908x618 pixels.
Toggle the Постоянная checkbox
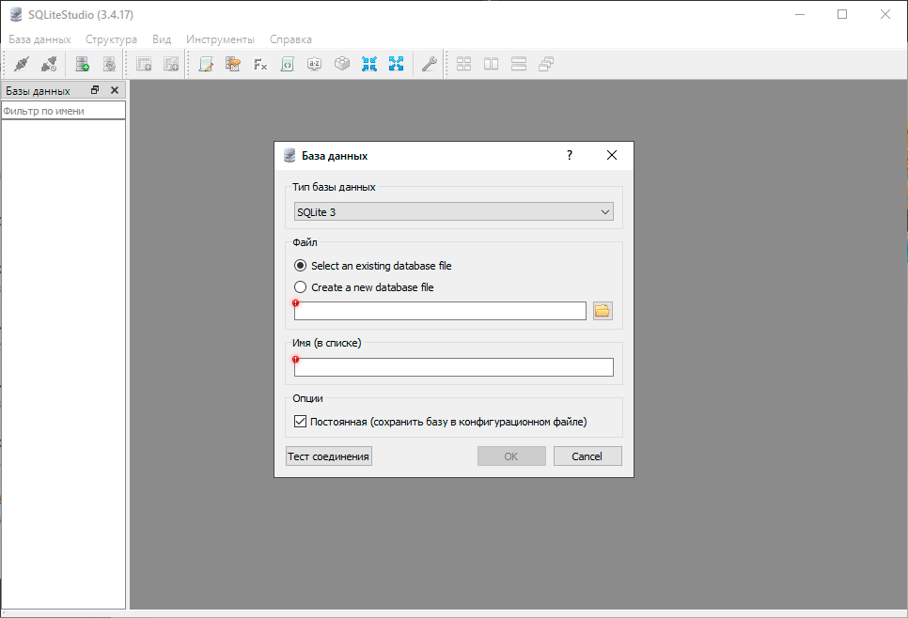(x=300, y=422)
